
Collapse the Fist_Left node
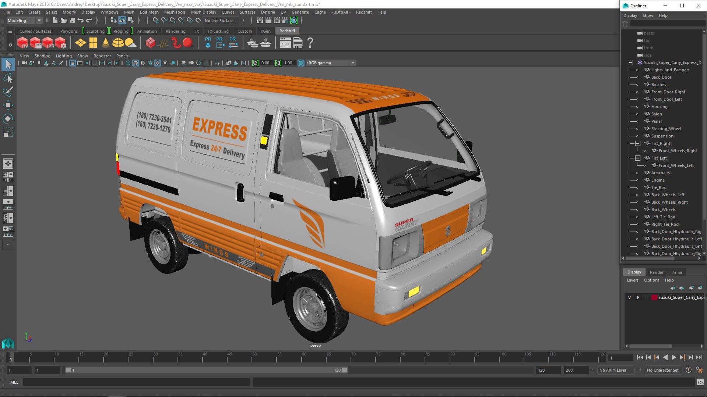click(638, 158)
